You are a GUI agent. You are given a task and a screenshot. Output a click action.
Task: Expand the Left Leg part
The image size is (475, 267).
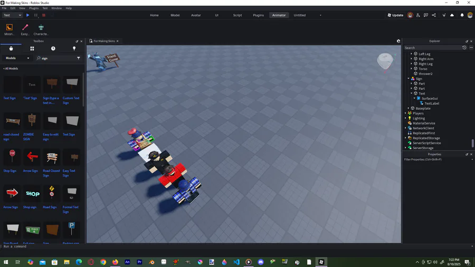pos(412,54)
